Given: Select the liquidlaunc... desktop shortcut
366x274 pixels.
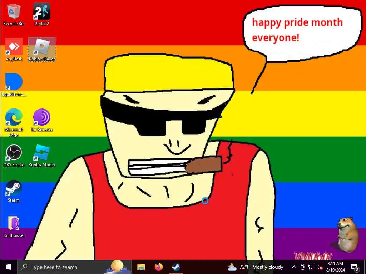Looking at the screenshot, I should pyautogui.click(x=14, y=85).
